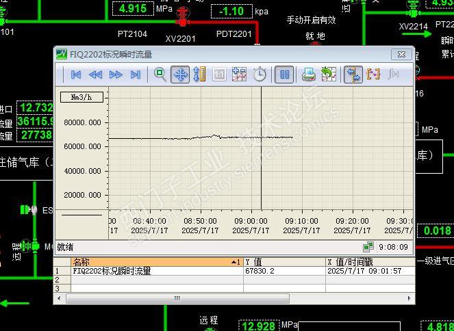Toggle the ruler tool

click(353, 75)
